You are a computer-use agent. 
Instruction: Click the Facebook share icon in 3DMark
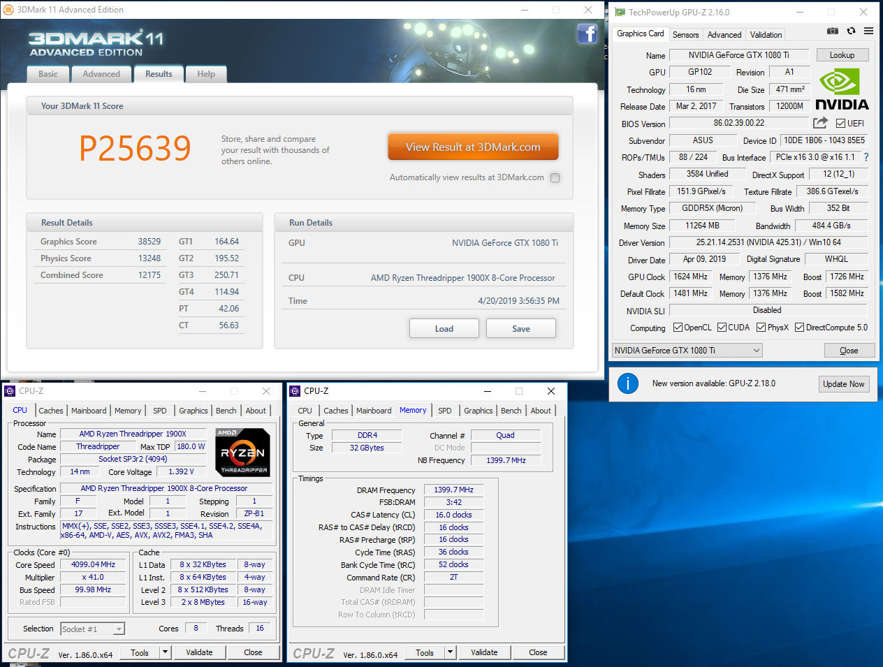(x=587, y=34)
